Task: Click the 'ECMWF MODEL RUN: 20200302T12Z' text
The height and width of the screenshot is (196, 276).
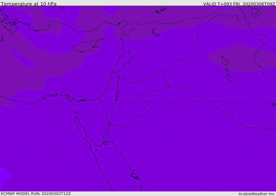Action: (36, 194)
